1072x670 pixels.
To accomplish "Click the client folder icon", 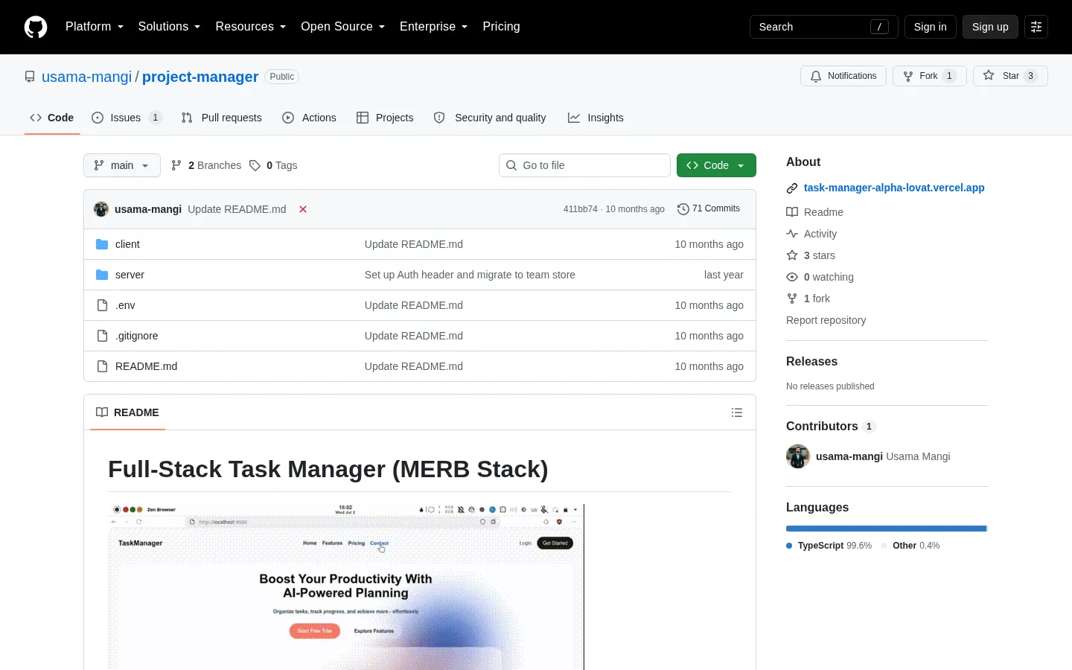I will coord(102,244).
